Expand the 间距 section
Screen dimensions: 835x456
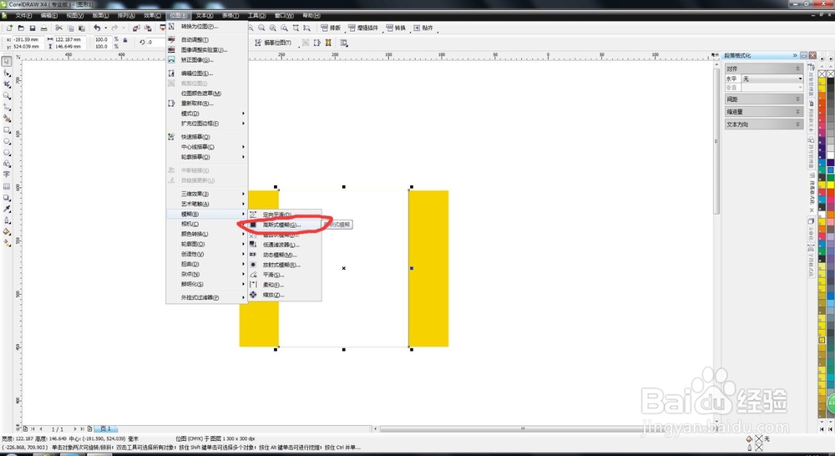coord(764,99)
